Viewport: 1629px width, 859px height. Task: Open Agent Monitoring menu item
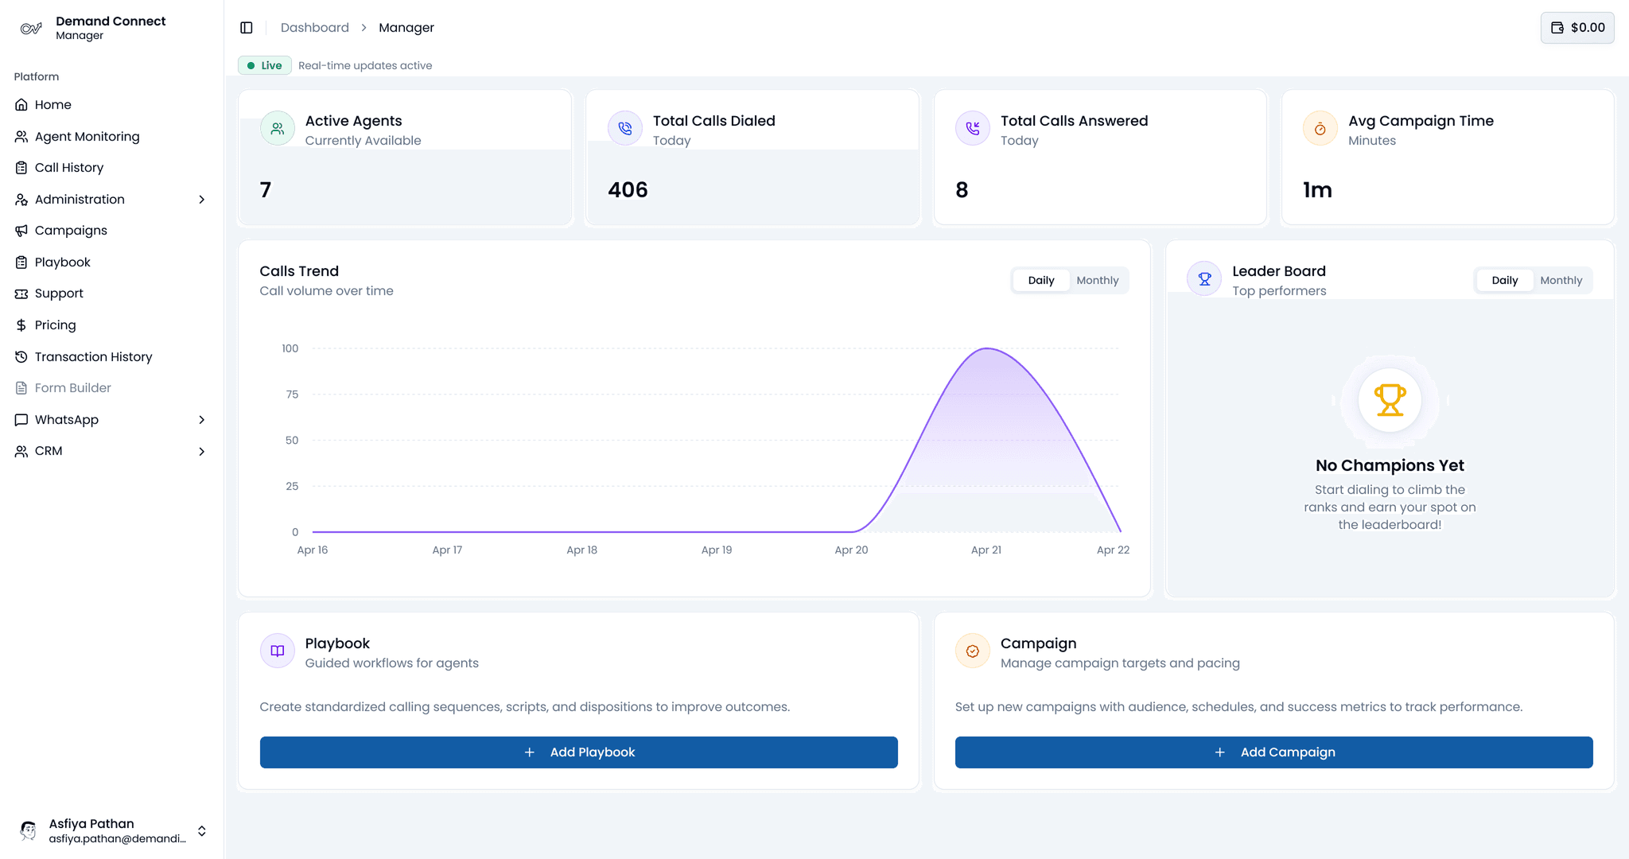tap(111, 137)
